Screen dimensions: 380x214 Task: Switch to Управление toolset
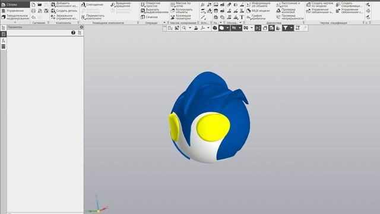(x=15, y=11)
